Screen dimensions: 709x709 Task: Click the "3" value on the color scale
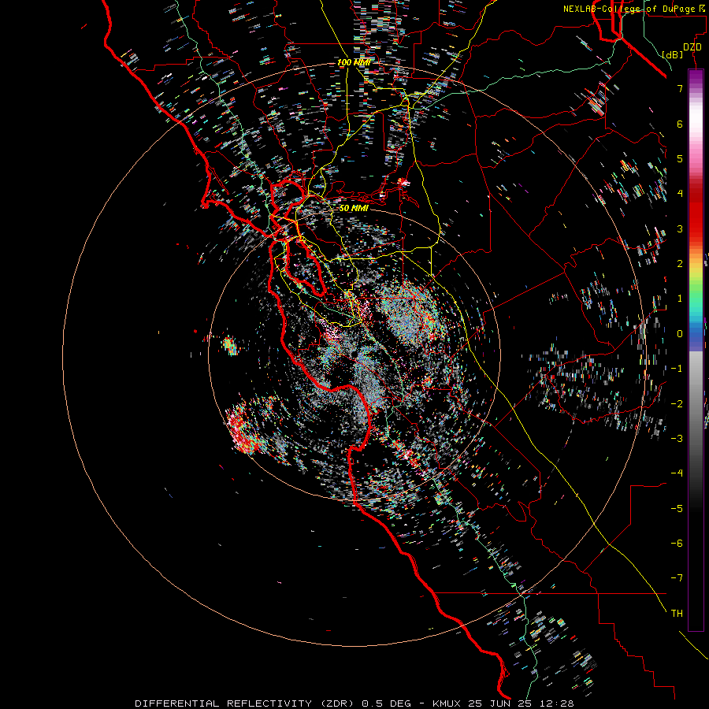pyautogui.click(x=680, y=228)
